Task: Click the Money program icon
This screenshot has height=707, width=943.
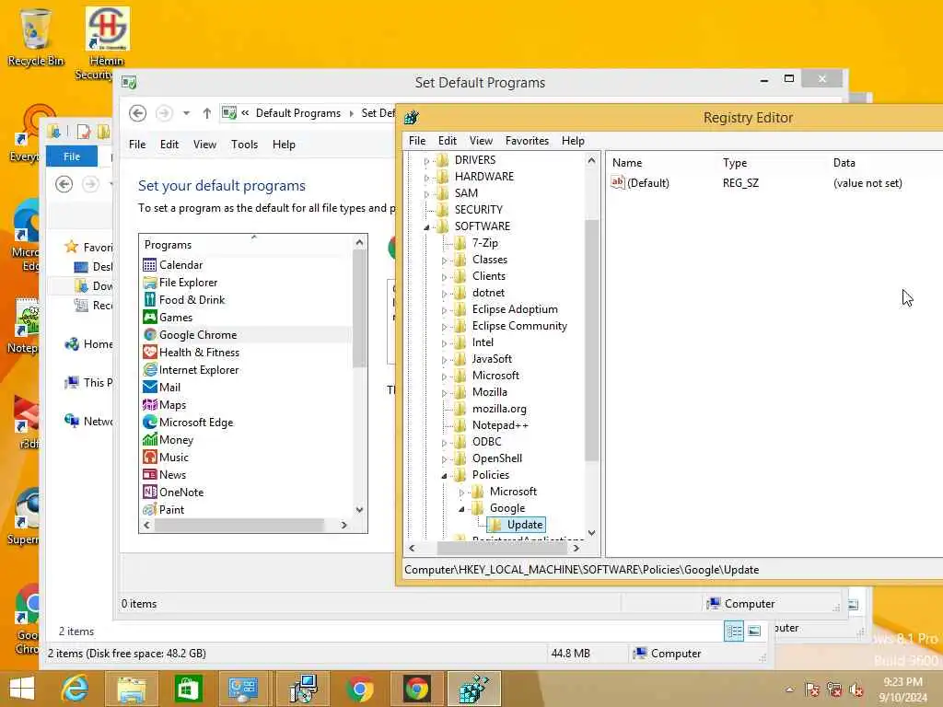Action: [x=150, y=439]
